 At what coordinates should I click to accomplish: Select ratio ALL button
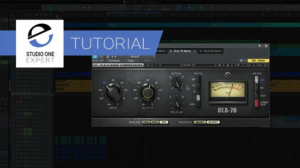point(198,104)
